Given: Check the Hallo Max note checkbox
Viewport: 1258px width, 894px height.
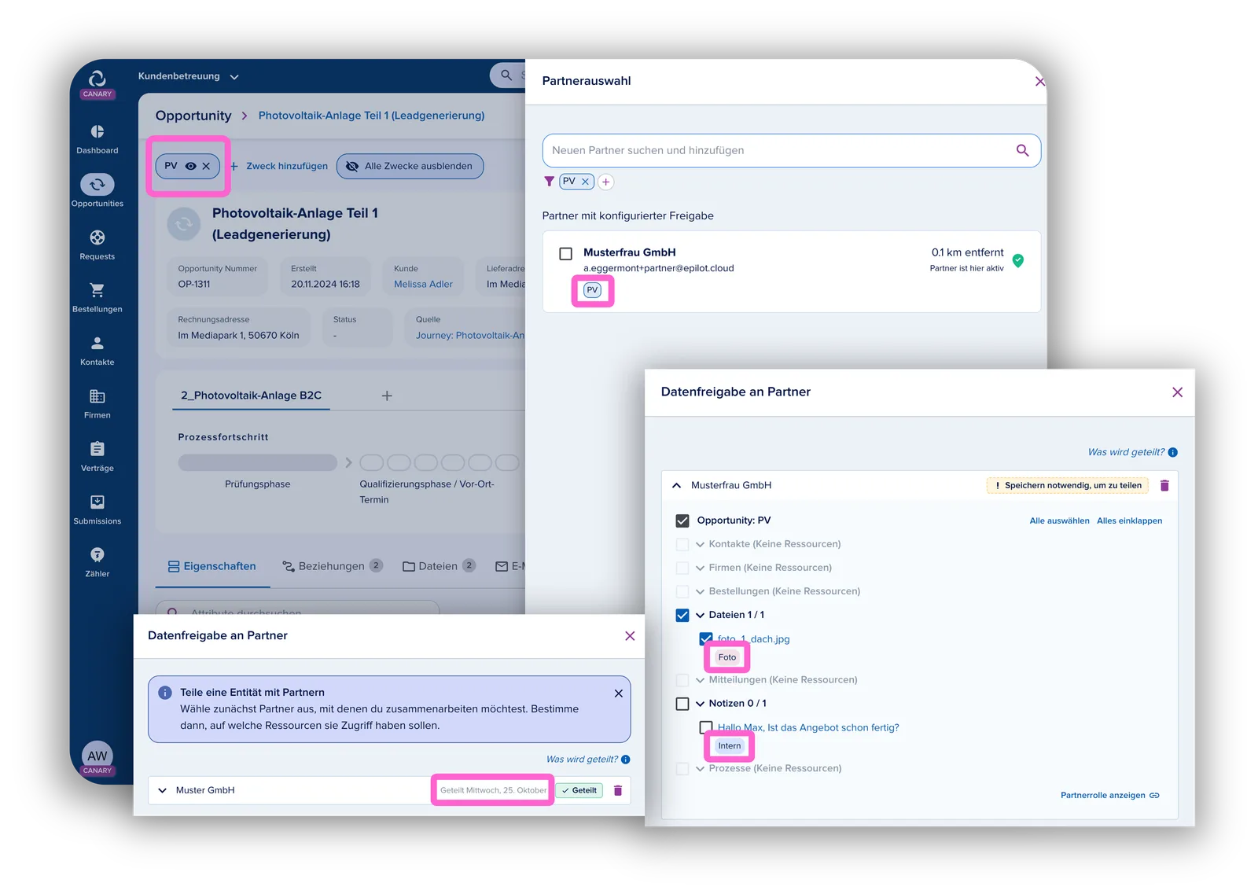Looking at the screenshot, I should click(706, 727).
